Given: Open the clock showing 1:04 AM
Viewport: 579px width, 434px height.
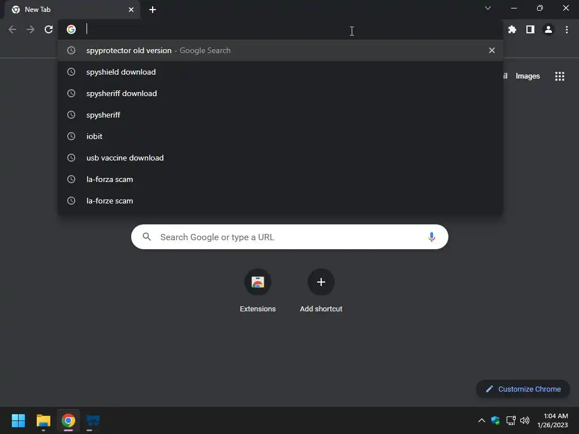Looking at the screenshot, I should point(552,420).
